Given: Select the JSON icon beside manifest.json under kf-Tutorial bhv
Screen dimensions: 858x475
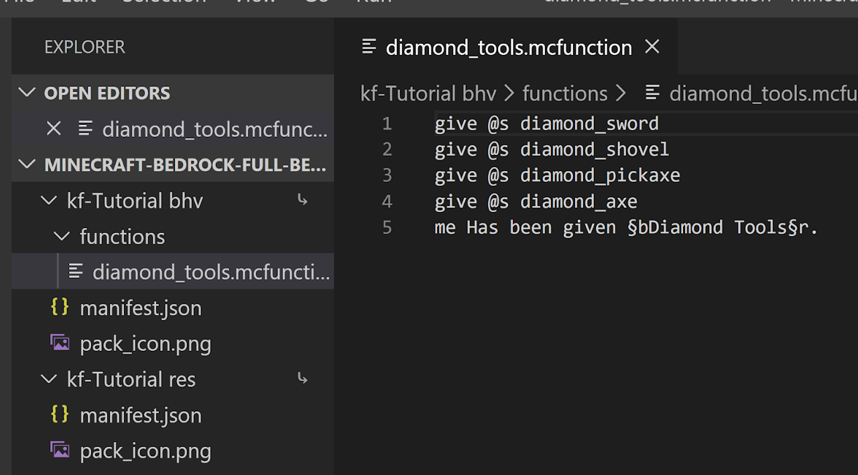Looking at the screenshot, I should tap(59, 307).
